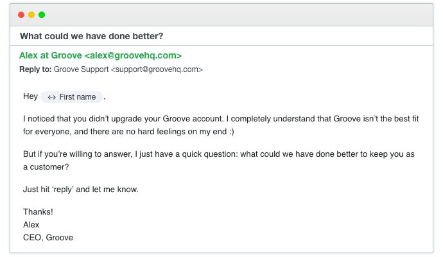Click paragraph starting 'But if you're willing'
Image resolution: width=443 pixels, height=257 pixels.
coord(218,154)
